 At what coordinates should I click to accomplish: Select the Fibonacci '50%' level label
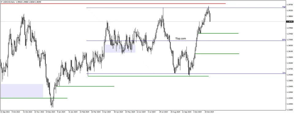click(x=284, y=40)
